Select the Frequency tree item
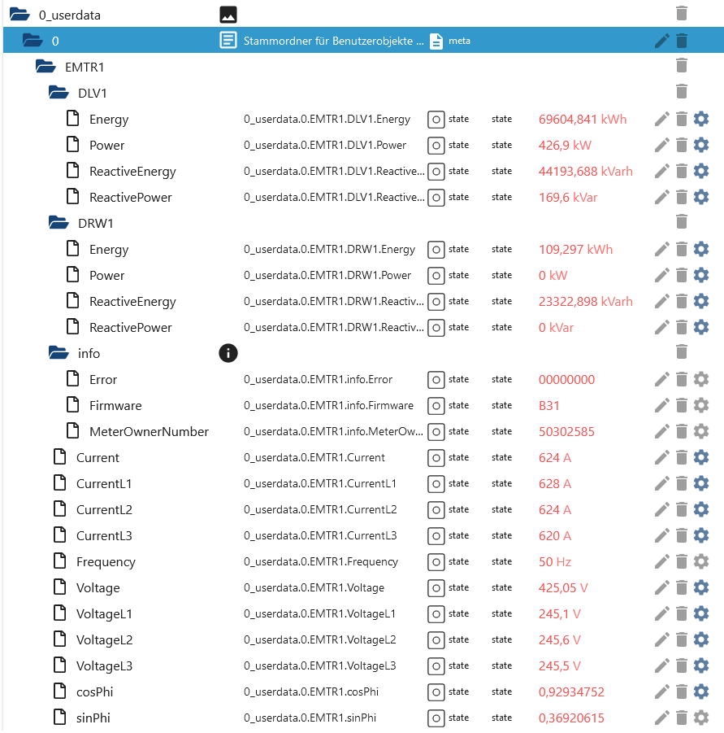Viewport: 724px width, 733px height. 106,562
